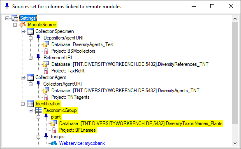This screenshot has height=149, width=241.
Task: Select Project: BFLnames entry
Action: [77, 130]
